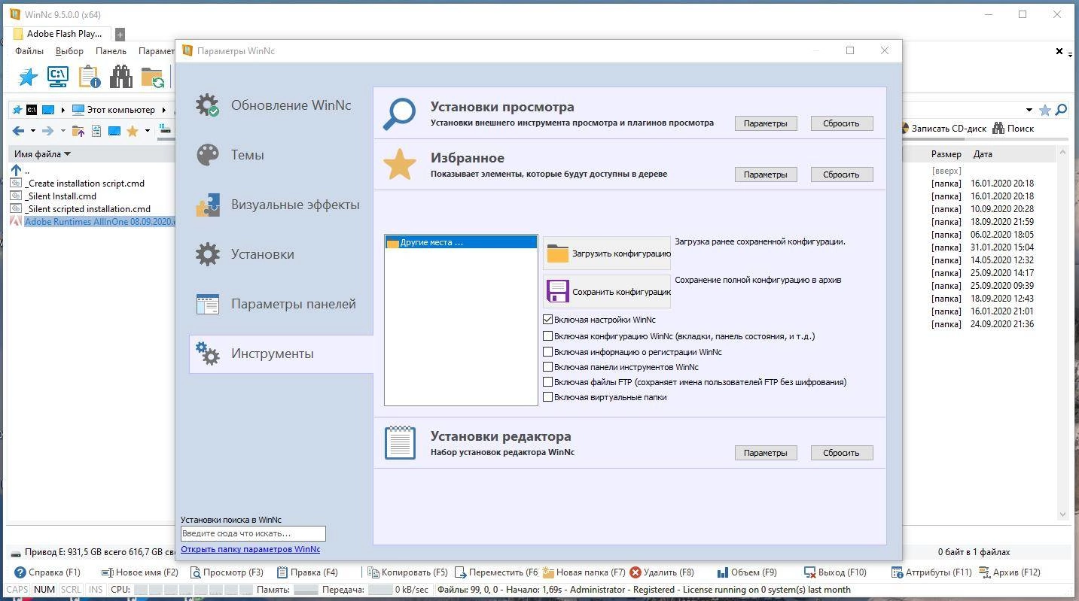Click the folder synchronize icon in toolbar
The width and height of the screenshot is (1079, 601).
tap(152, 77)
